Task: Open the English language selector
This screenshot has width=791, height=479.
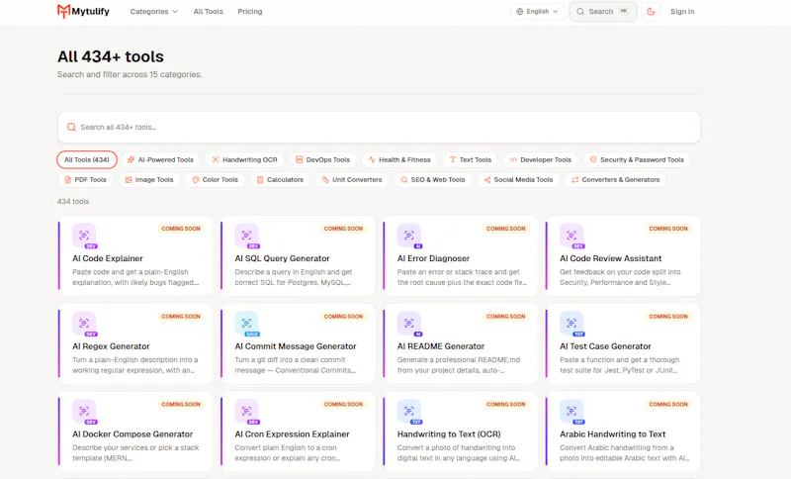Action: (x=537, y=11)
